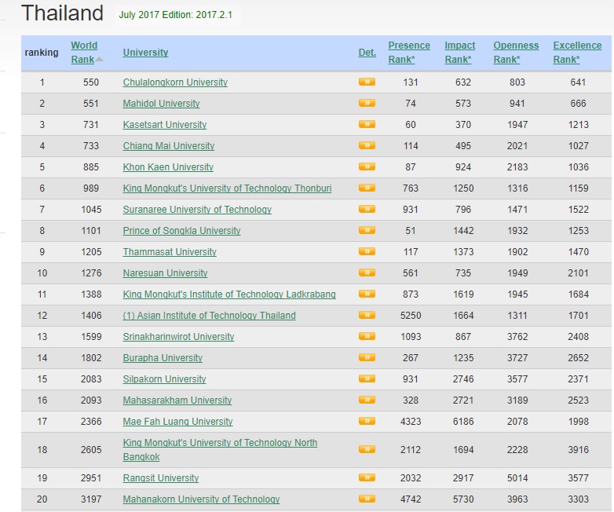Visit Asian Institute of Technology Thailand link

[209, 316]
